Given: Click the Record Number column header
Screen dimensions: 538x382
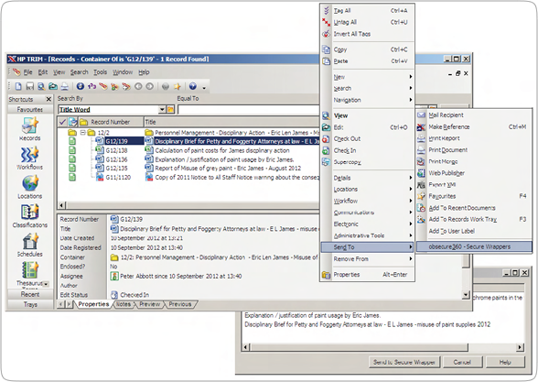Looking at the screenshot, I should point(111,122).
